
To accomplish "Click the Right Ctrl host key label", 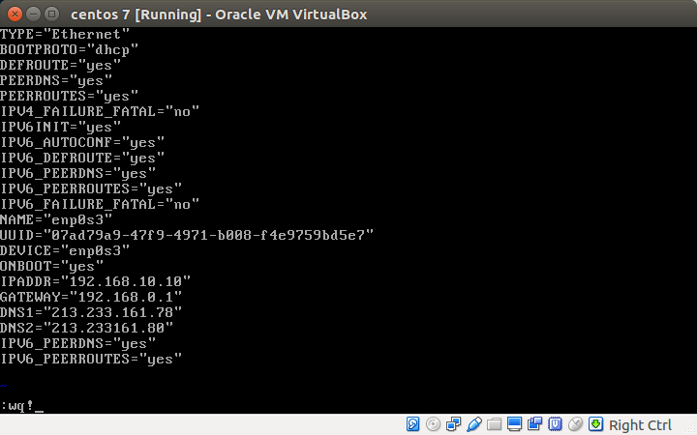I will [640, 425].
